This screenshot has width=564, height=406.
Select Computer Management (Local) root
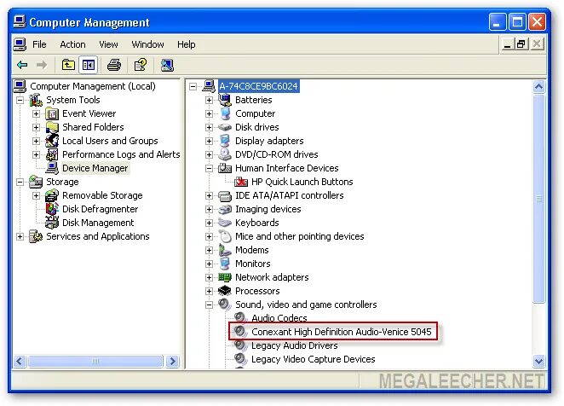coord(93,86)
